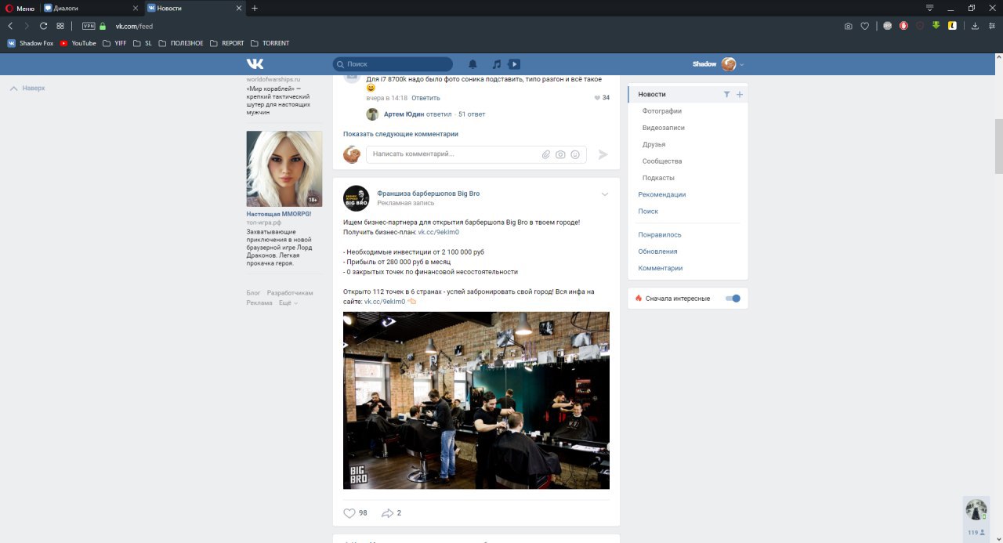
Task: Open the Opera Меню button
Action: click(x=20, y=8)
